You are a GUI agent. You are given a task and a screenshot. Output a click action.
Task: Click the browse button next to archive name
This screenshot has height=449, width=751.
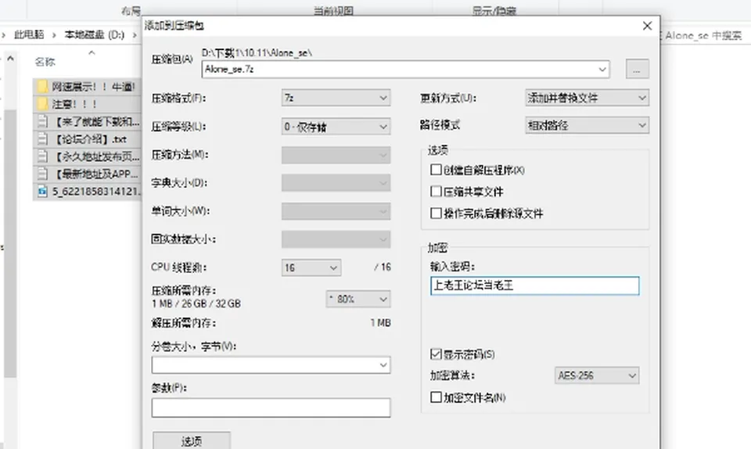tap(637, 69)
